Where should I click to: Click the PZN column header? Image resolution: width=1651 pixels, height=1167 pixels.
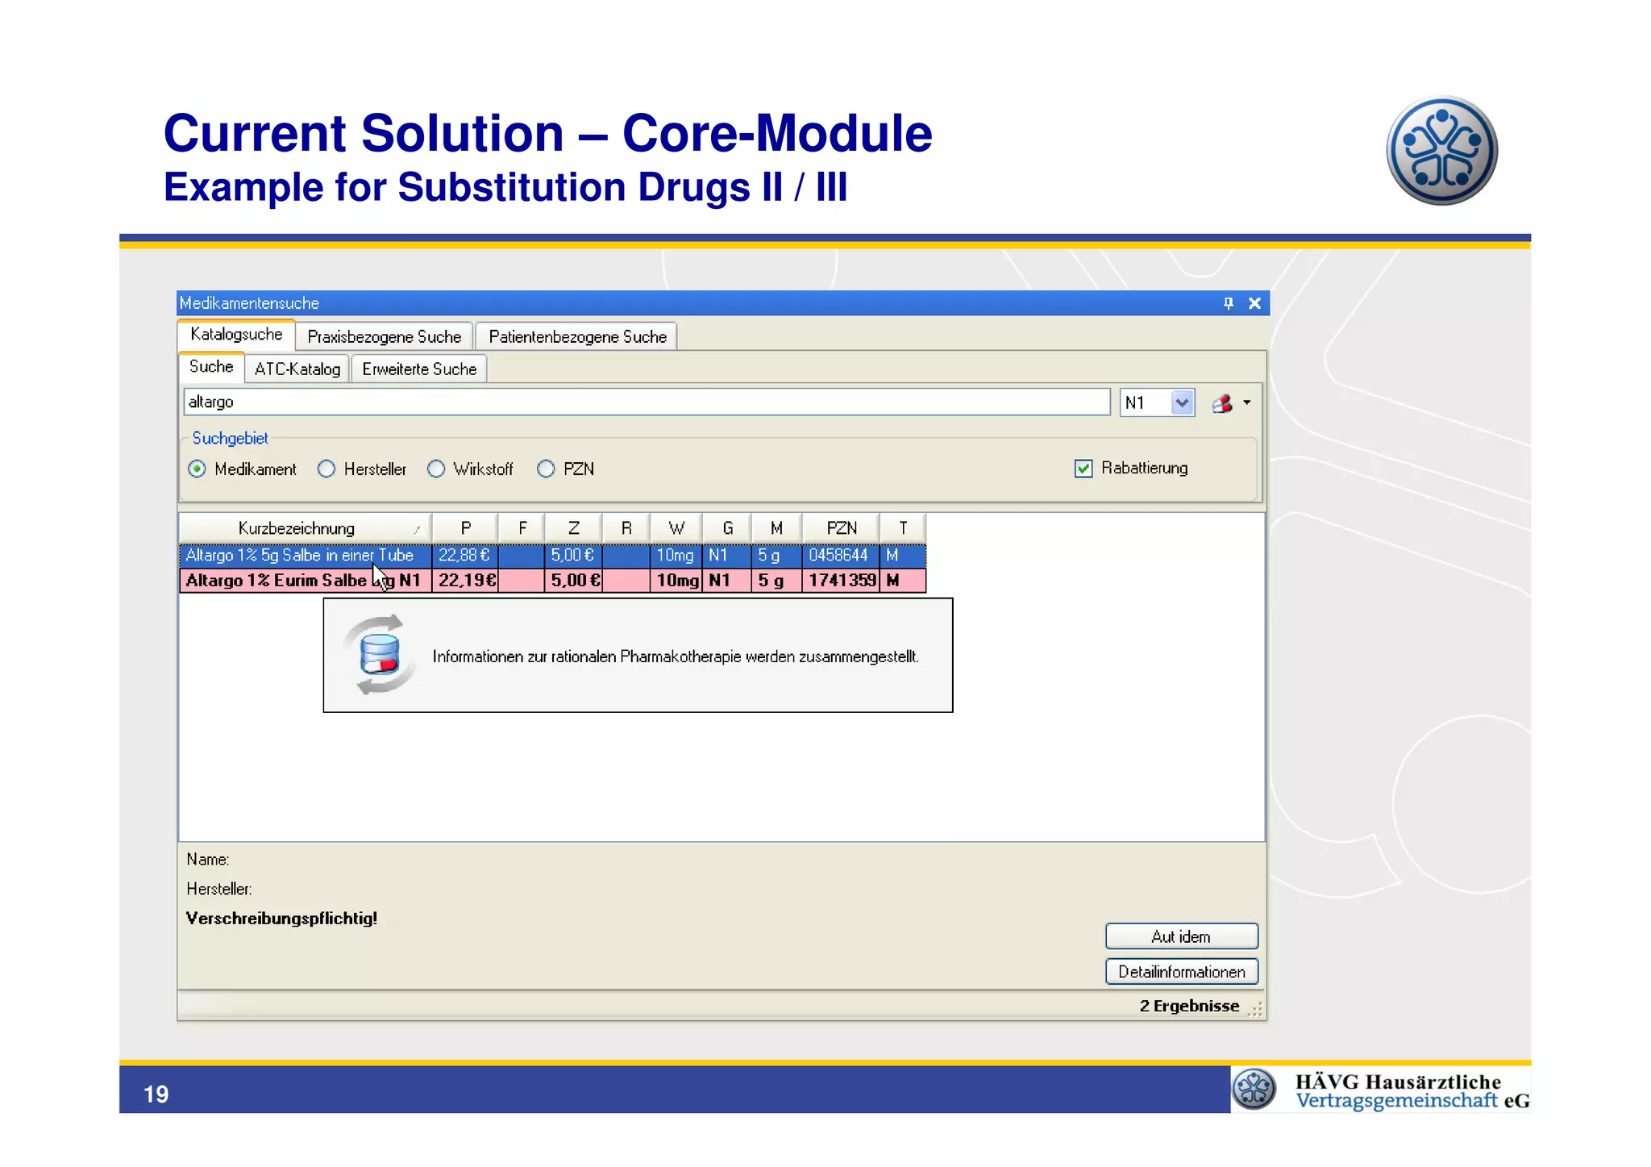pyautogui.click(x=842, y=528)
